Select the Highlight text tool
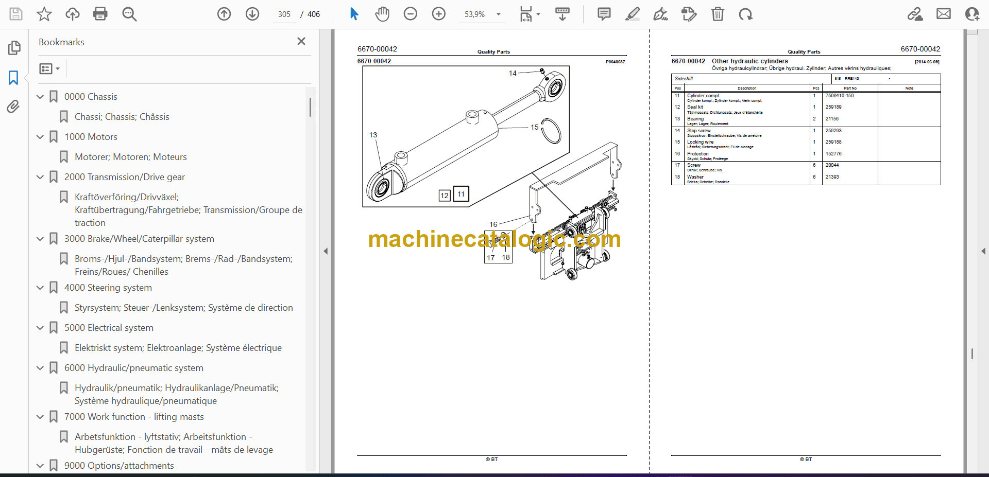989x477 pixels. [632, 14]
